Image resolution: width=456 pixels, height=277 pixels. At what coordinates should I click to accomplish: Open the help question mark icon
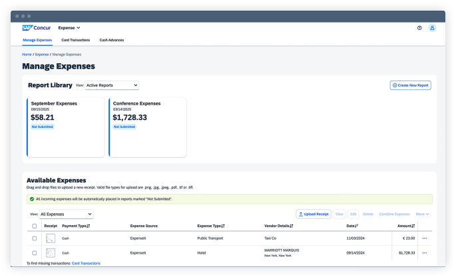pos(419,28)
